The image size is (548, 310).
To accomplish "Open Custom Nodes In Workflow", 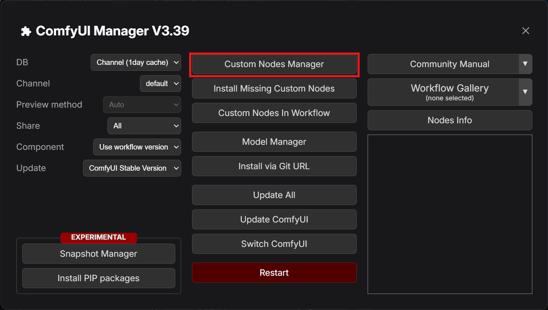I will (274, 113).
